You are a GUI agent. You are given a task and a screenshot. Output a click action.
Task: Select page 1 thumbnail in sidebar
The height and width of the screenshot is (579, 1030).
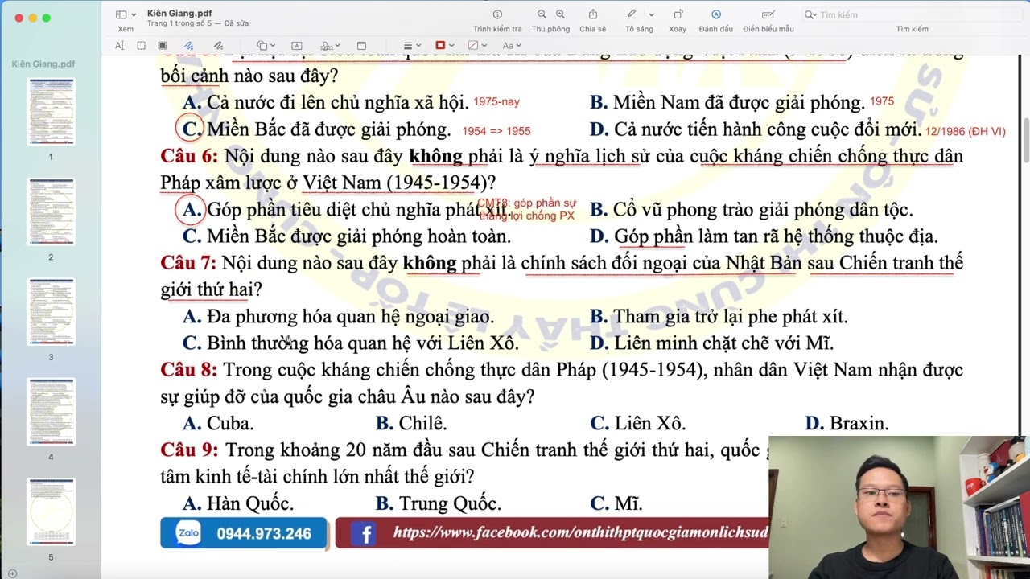(x=51, y=111)
